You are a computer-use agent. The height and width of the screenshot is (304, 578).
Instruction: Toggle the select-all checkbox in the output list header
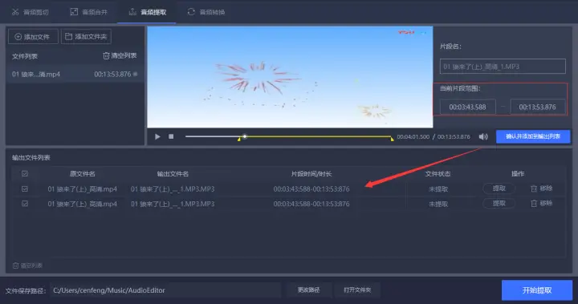(25, 173)
